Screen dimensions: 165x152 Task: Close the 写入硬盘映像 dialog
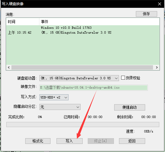[x=160, y=4]
